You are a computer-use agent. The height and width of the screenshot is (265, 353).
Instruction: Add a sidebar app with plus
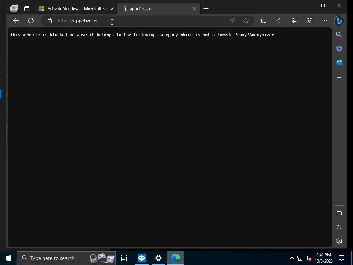click(x=339, y=78)
